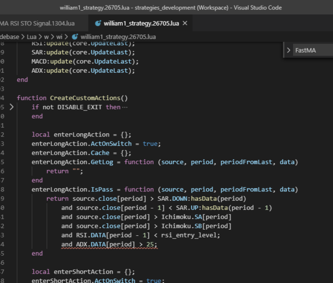Click the william1_strategy.26705.lua breadcrumb item
This screenshot has height=283, width=333.
click(118, 37)
